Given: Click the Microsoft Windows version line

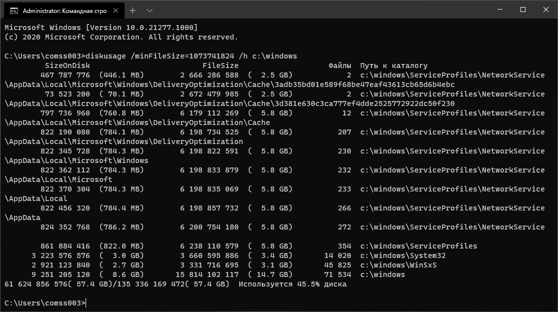Looking at the screenshot, I should click(101, 27).
